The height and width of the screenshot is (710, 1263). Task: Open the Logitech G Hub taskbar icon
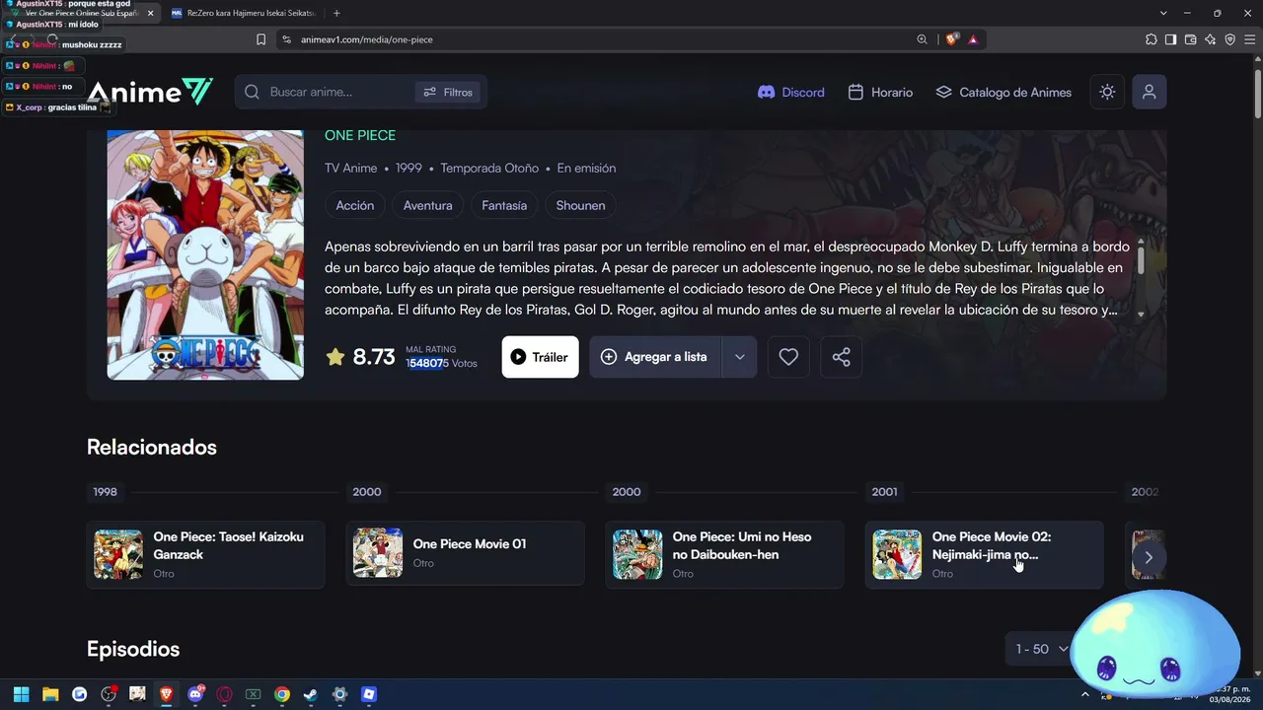pyautogui.click(x=80, y=694)
